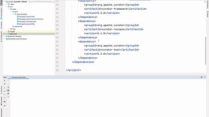Open the Commit tool window
The image size is (209, 117).
tap(1, 25)
